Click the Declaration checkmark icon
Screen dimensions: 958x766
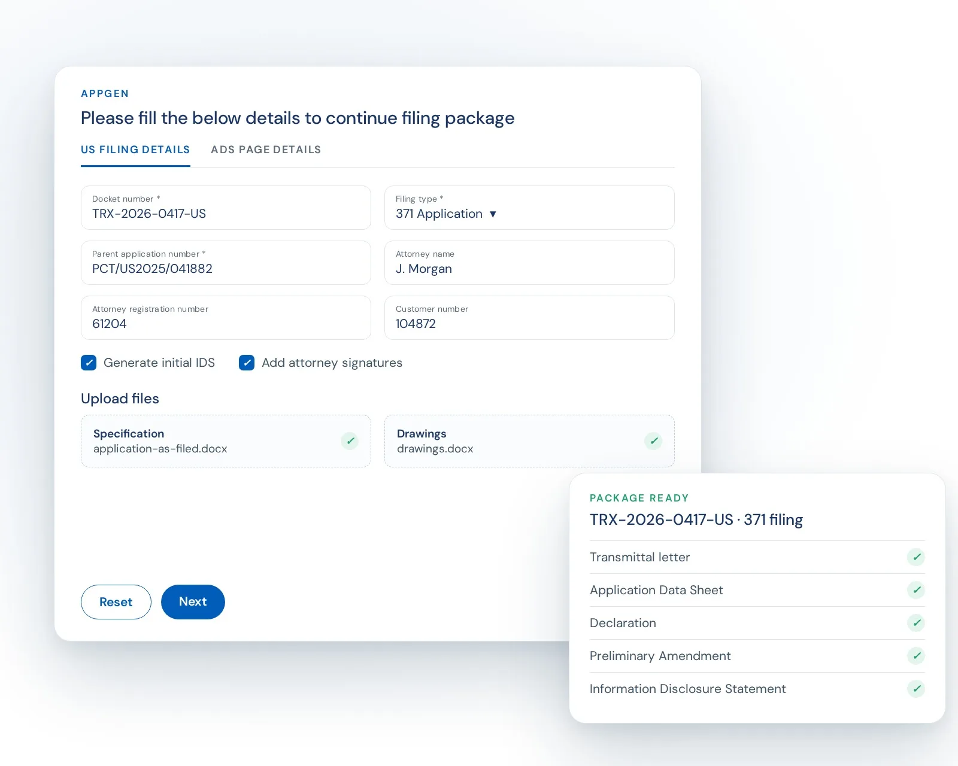click(x=916, y=623)
